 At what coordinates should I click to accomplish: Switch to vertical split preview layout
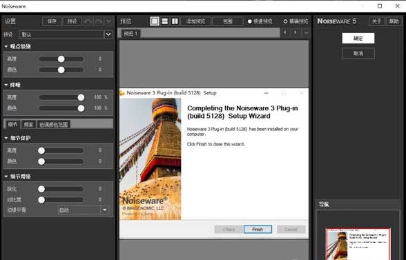coord(175,21)
